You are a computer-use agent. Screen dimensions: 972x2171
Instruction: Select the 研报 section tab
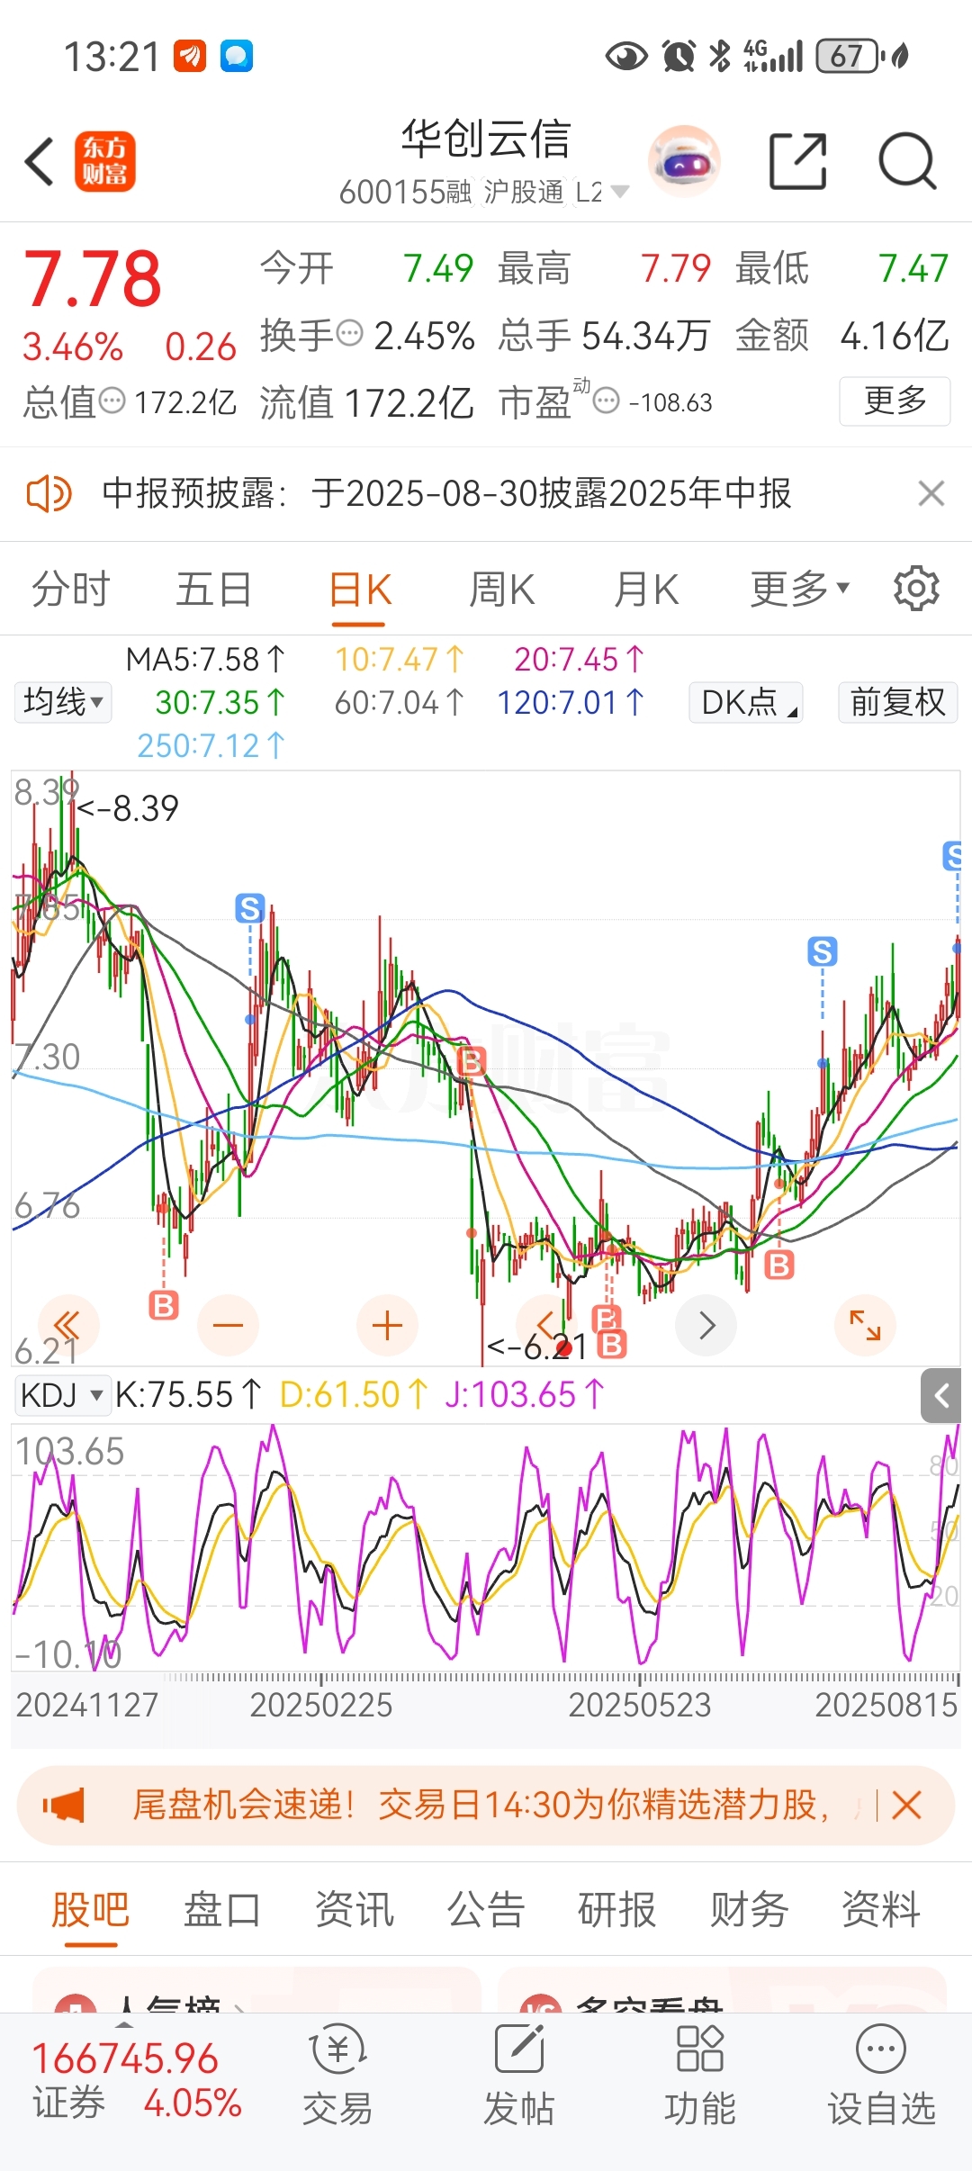[617, 1910]
